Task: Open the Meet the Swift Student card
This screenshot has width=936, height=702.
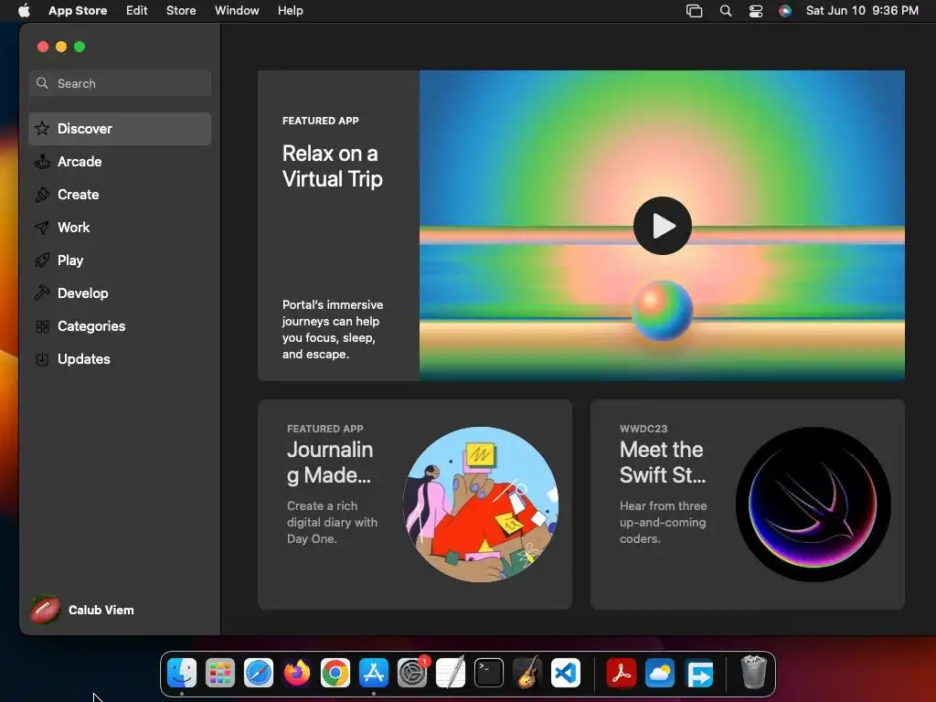Action: tap(748, 505)
